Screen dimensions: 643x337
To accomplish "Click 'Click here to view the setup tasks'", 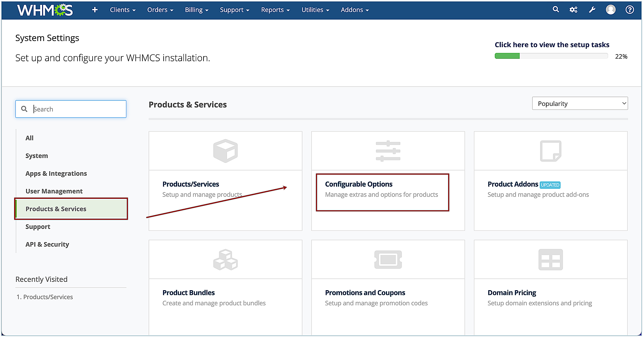I will (552, 45).
